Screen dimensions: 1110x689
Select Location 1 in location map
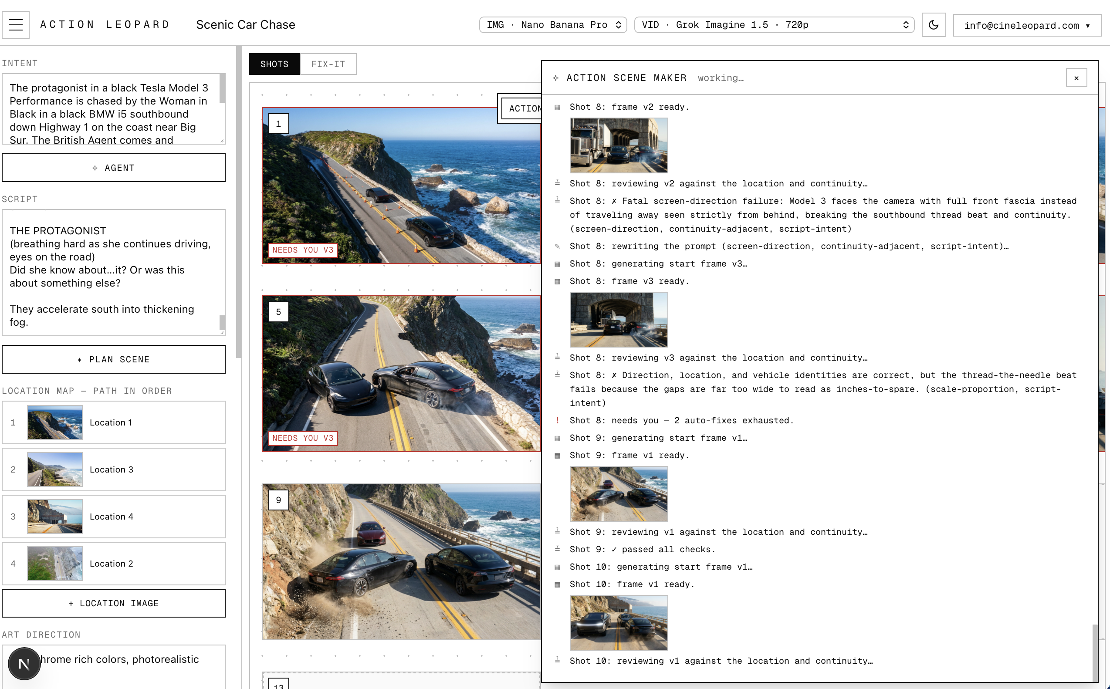point(113,422)
